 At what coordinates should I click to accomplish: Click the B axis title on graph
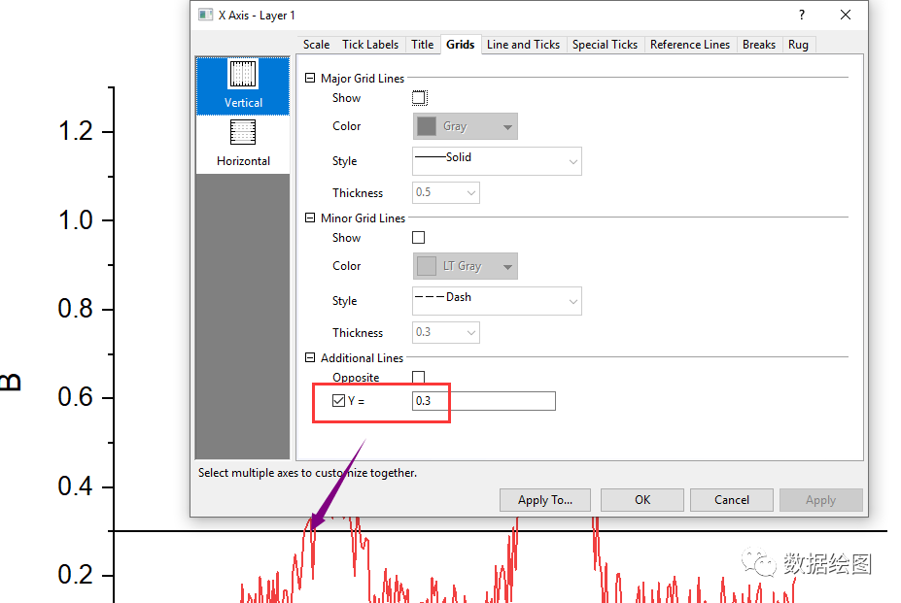pos(11,382)
